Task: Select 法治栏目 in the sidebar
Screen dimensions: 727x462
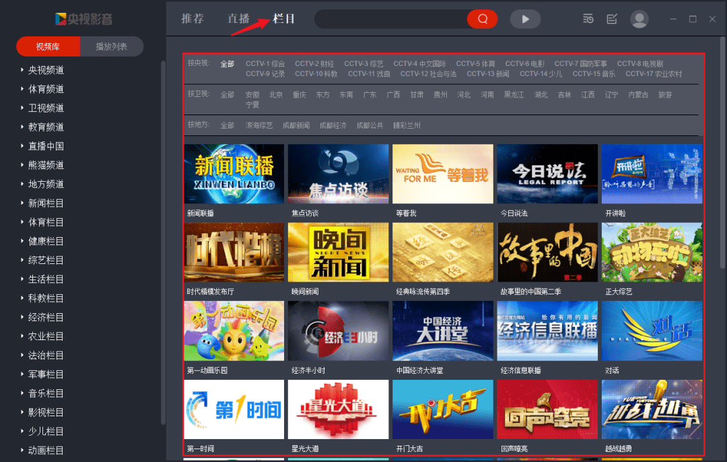Action: [x=46, y=356]
